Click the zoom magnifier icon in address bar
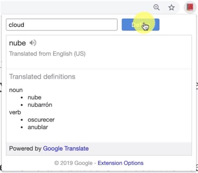This screenshot has height=173, width=198. click(156, 7)
